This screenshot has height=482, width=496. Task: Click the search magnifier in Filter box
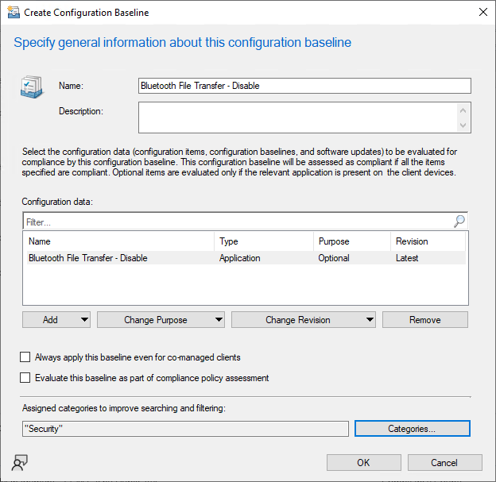[x=459, y=222]
